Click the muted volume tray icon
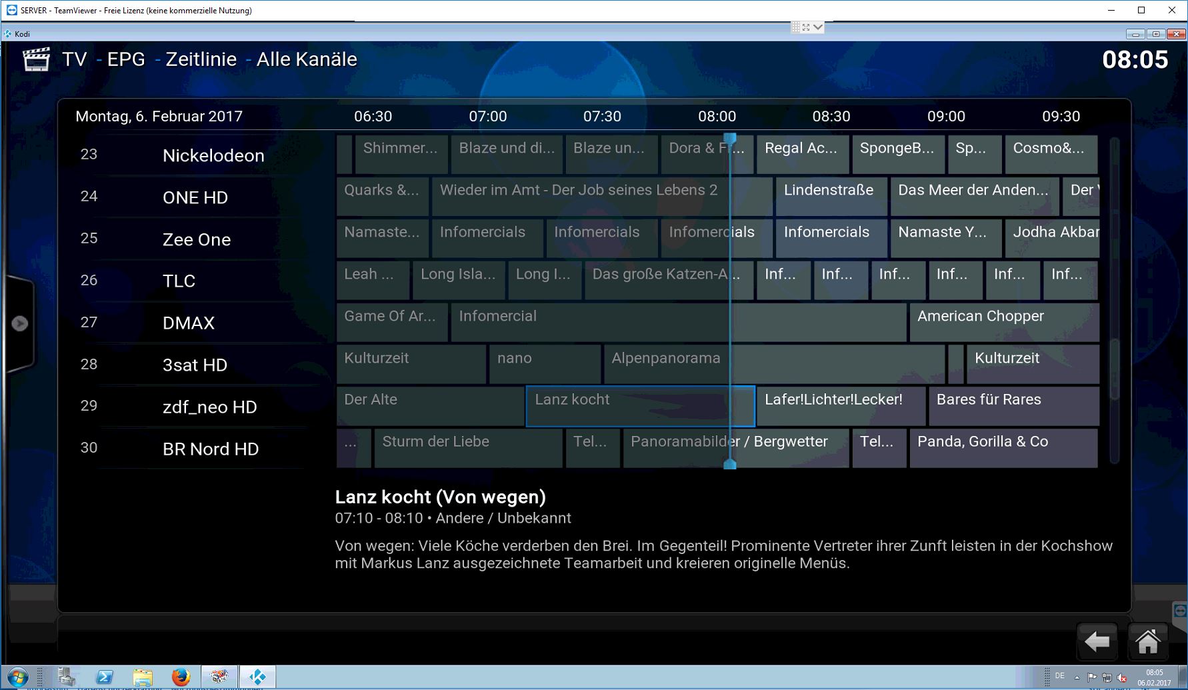 (1121, 678)
